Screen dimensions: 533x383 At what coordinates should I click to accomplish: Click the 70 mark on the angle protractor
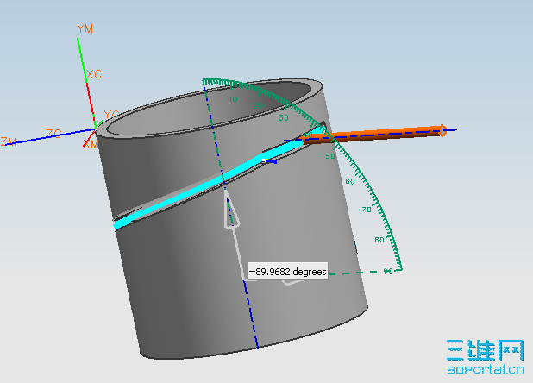coord(367,210)
